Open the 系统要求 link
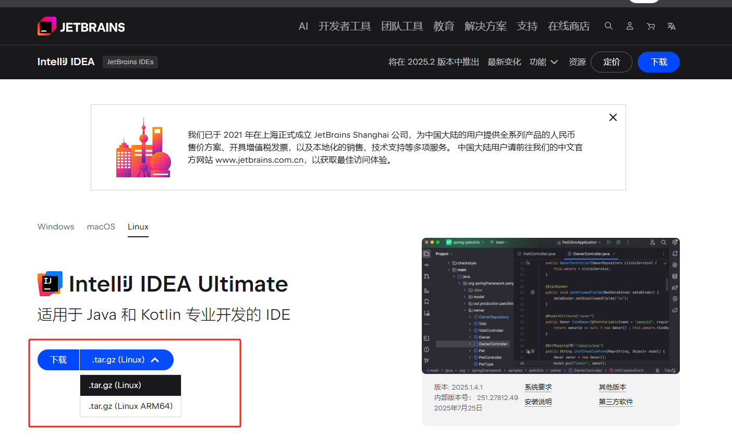This screenshot has height=448, width=732. [538, 388]
